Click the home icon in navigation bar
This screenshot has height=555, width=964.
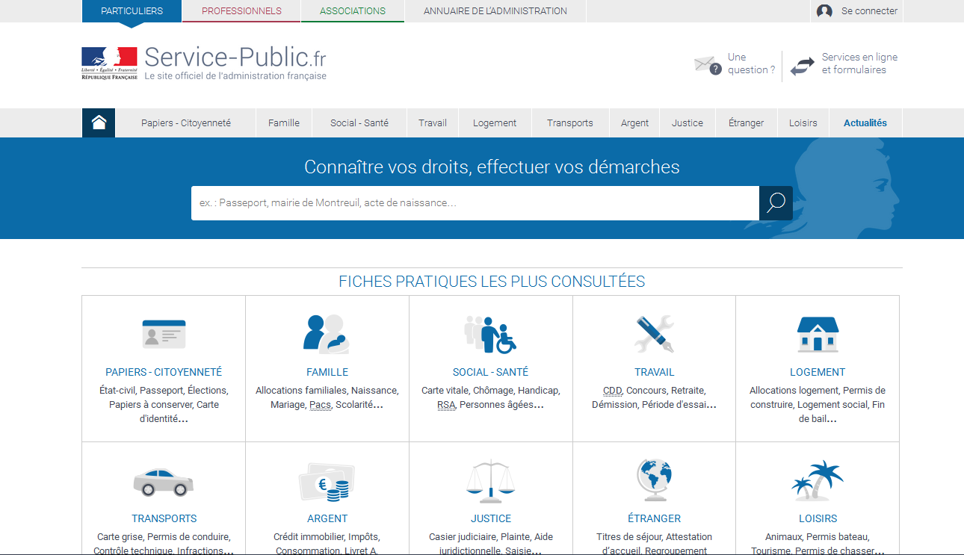(x=99, y=123)
